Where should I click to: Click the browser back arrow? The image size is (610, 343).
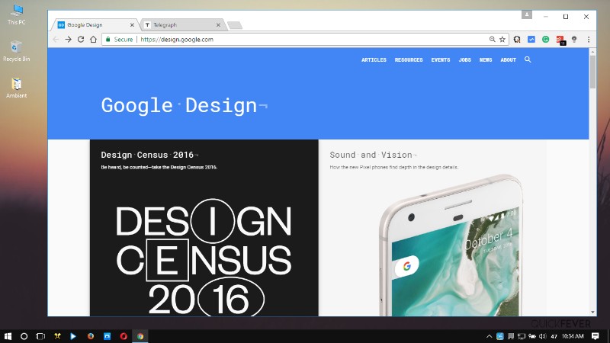pos(56,40)
